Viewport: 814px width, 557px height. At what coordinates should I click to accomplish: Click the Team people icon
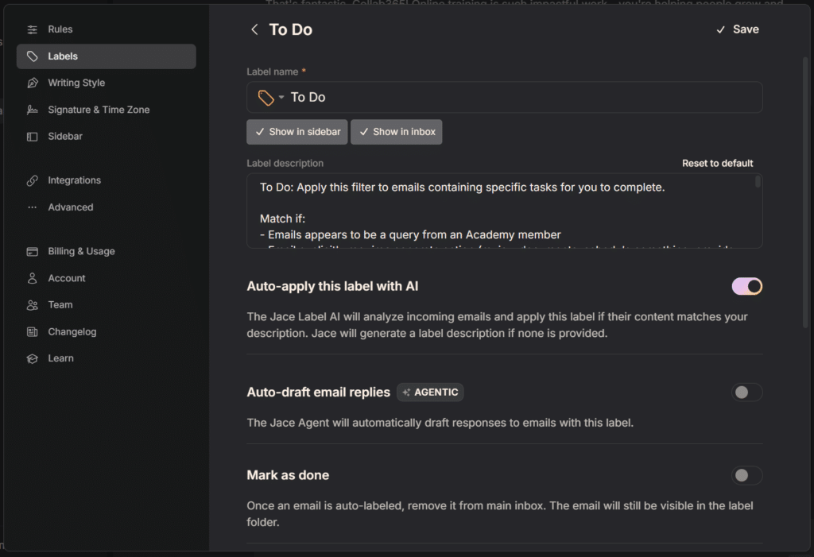click(33, 305)
